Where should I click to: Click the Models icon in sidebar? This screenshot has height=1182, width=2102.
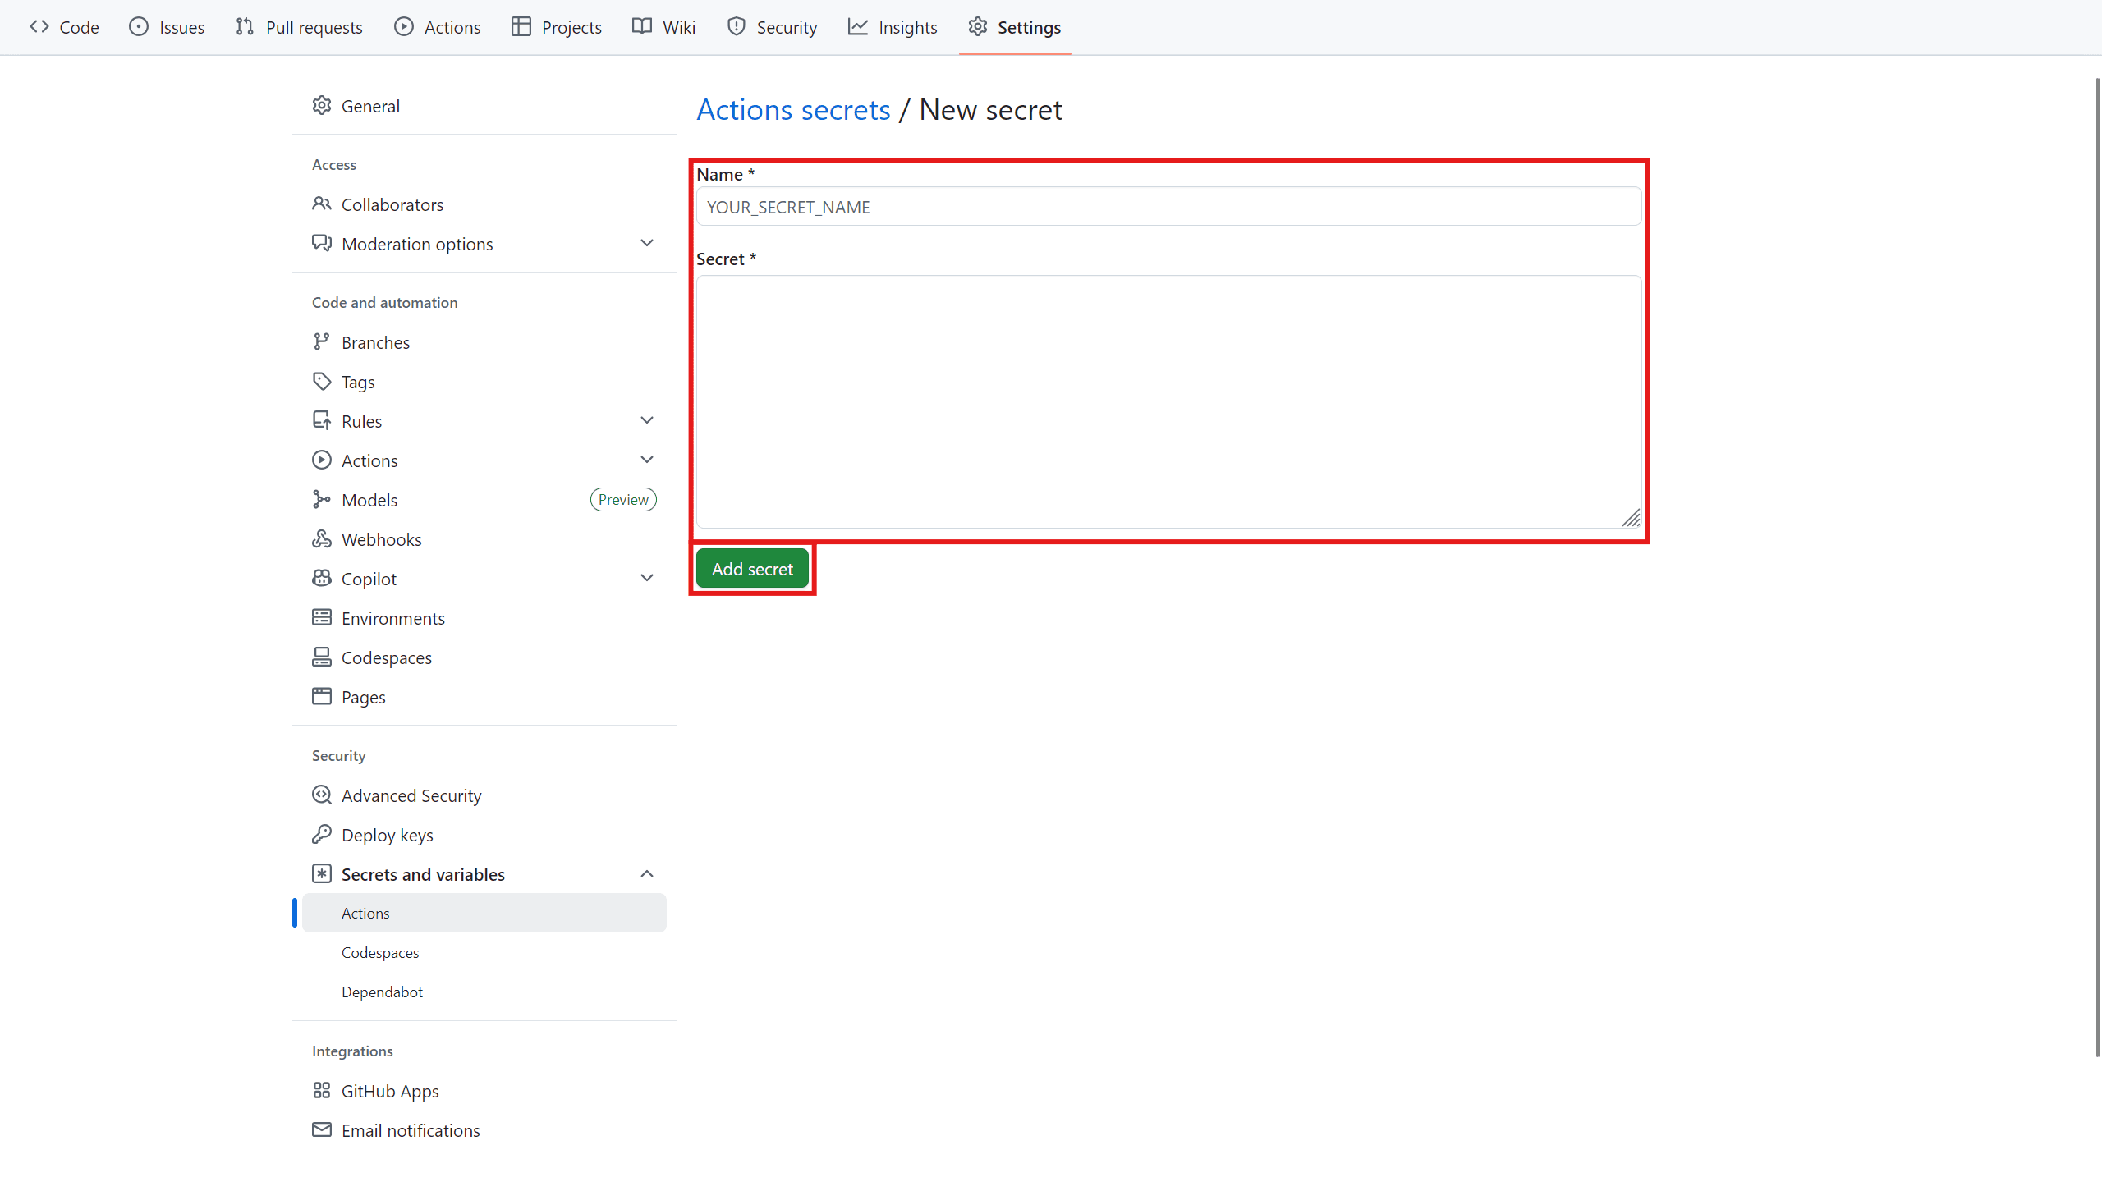click(x=321, y=499)
